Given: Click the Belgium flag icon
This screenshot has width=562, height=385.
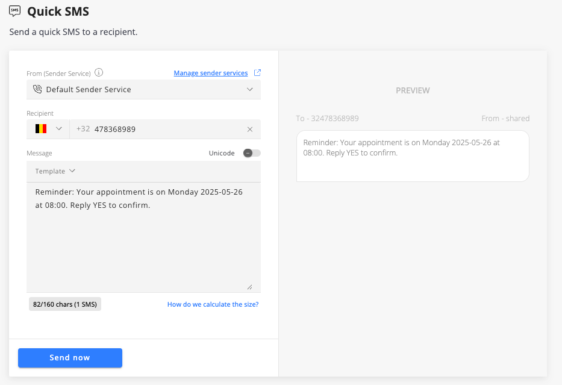Looking at the screenshot, I should tap(41, 129).
